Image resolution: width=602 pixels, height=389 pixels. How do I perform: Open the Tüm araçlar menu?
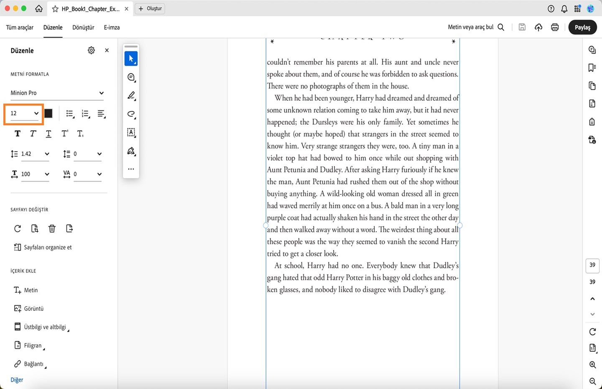pyautogui.click(x=19, y=27)
